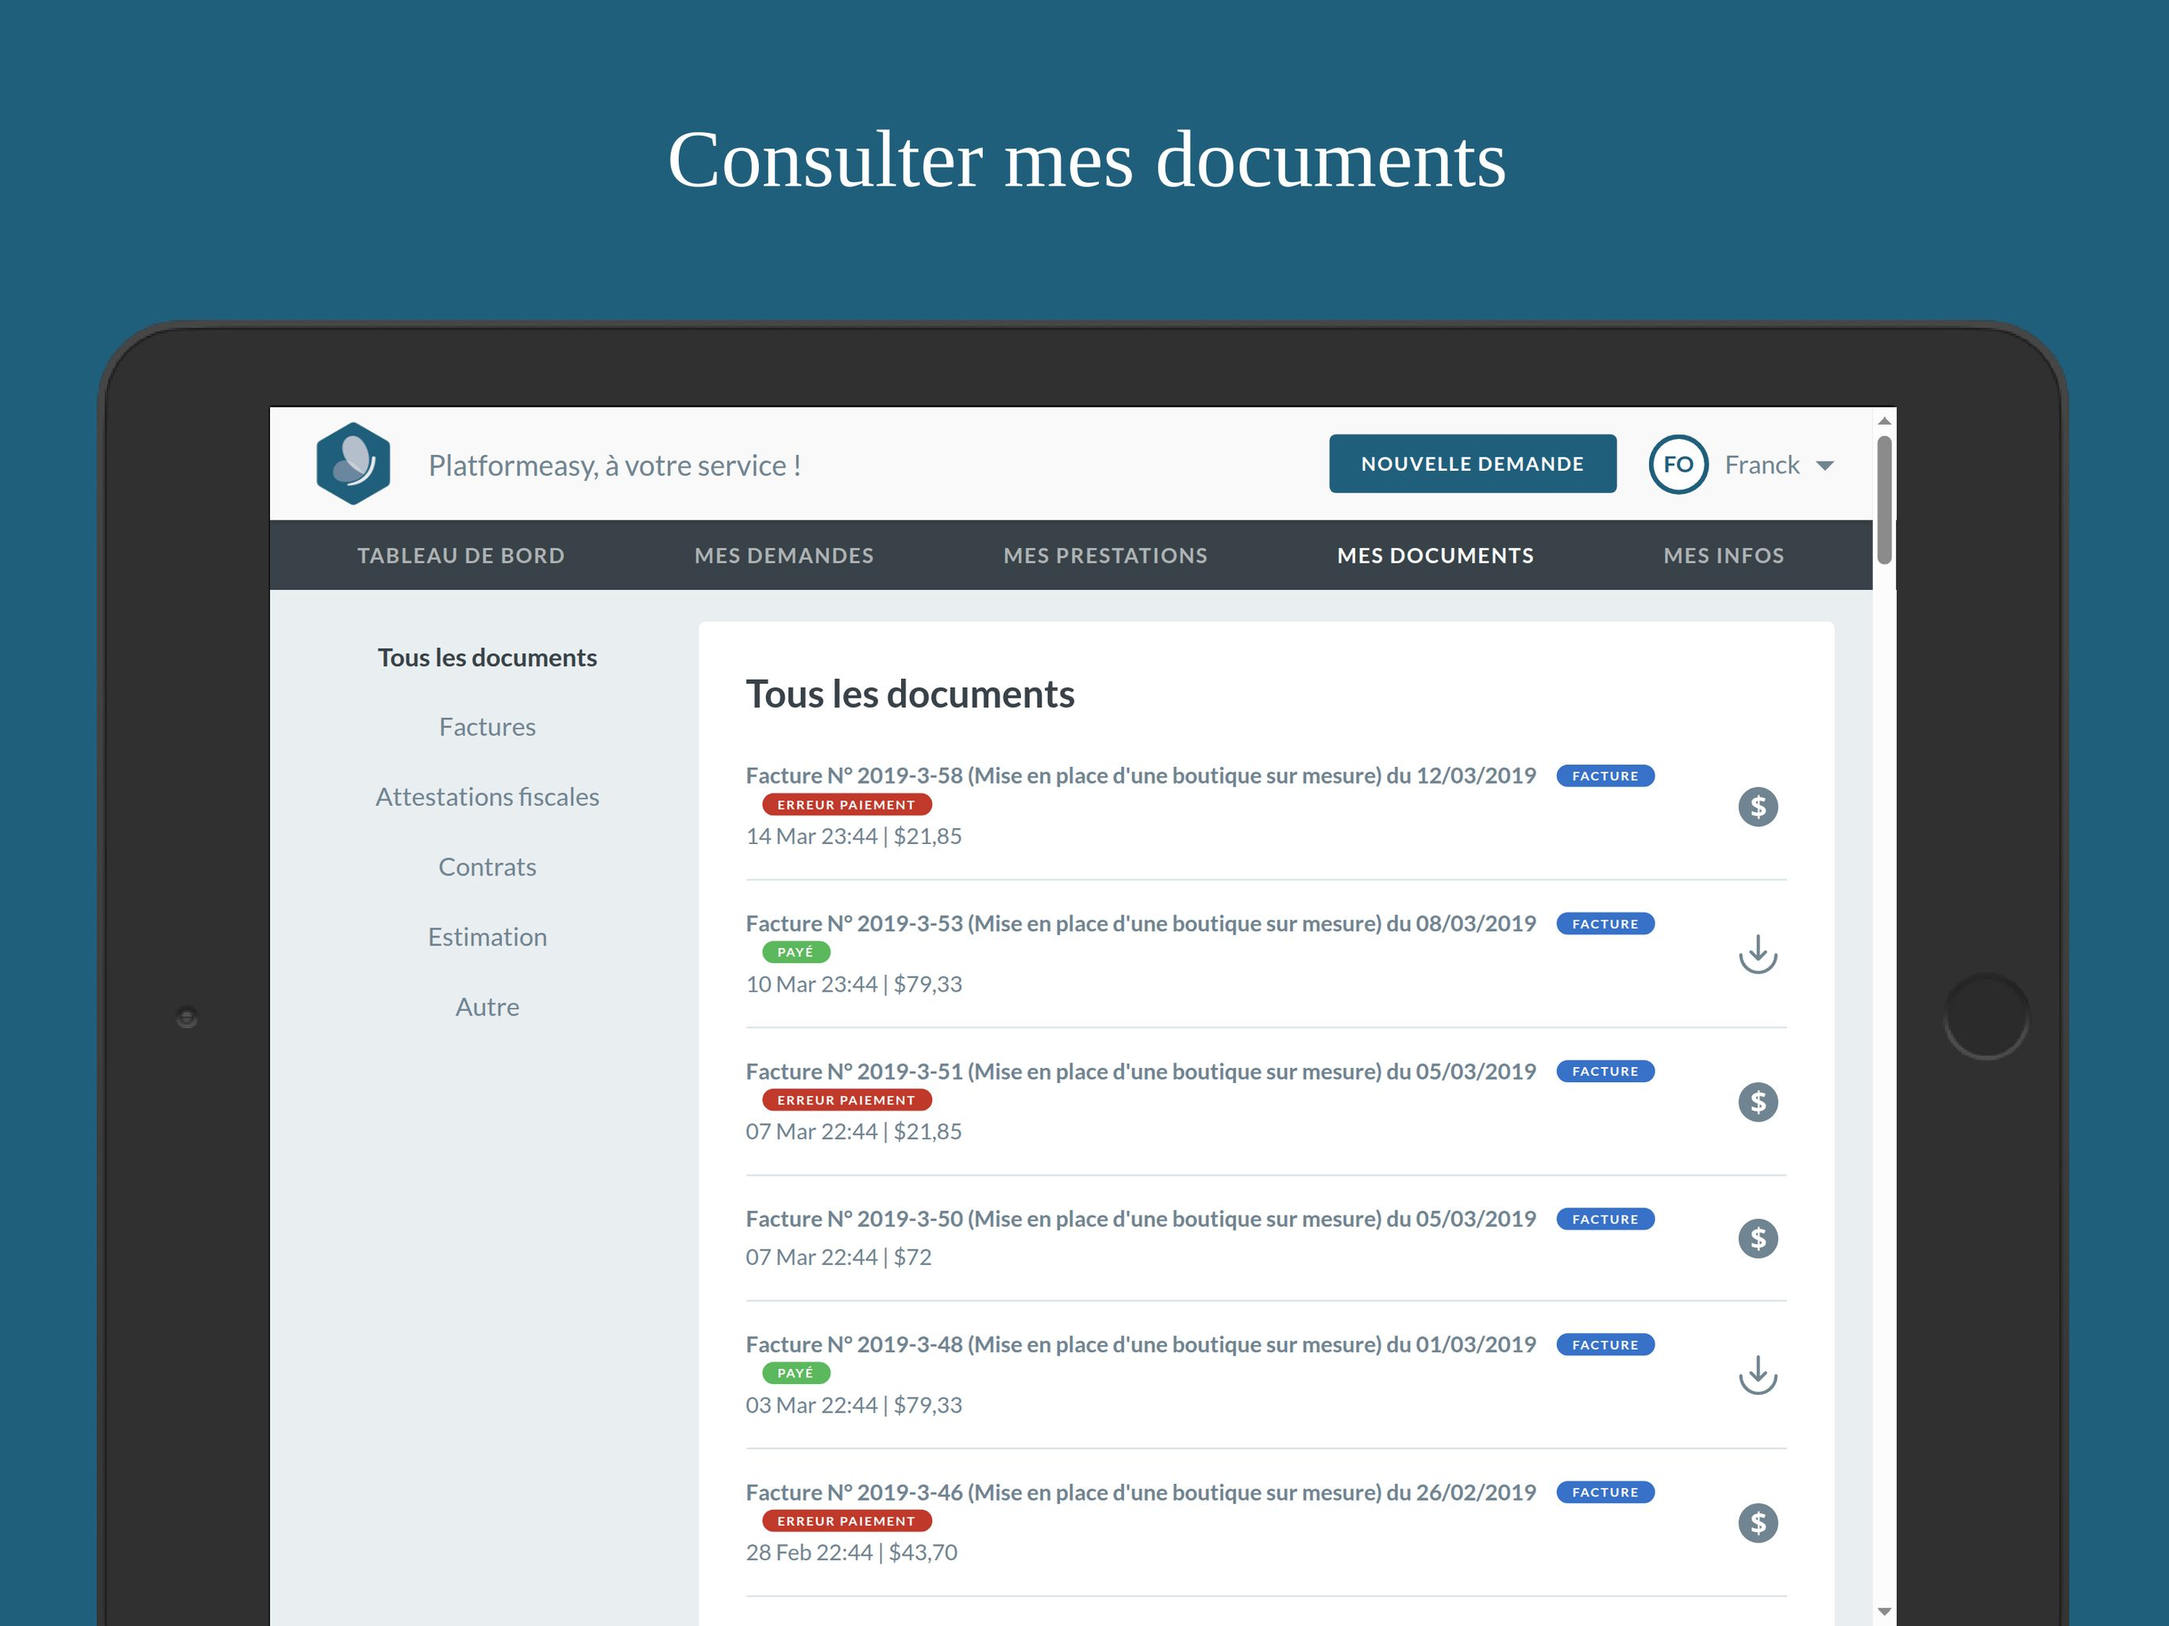Pay invoice 2019-3-51 via dollar icon
This screenshot has width=2169, height=1626.
tap(1757, 1102)
